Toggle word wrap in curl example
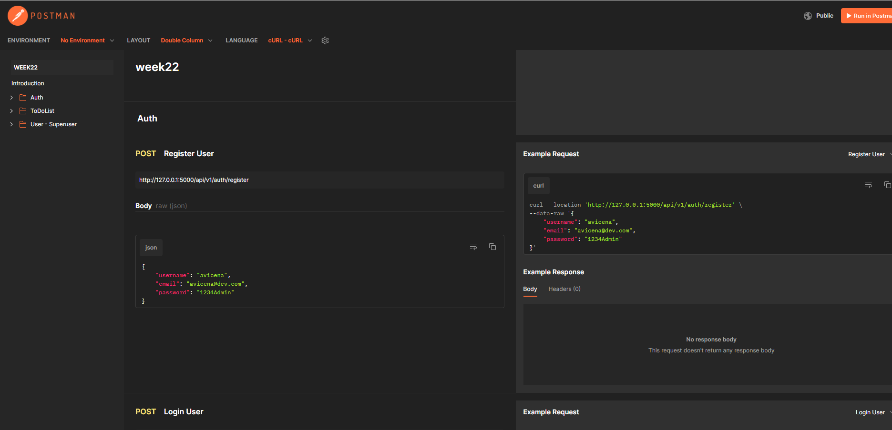 (869, 185)
